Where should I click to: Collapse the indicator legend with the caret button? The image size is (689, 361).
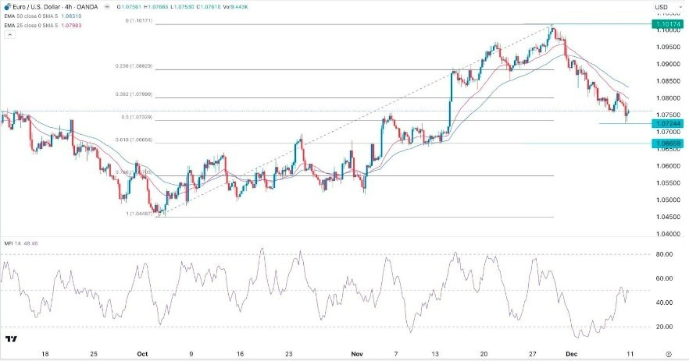(9, 34)
